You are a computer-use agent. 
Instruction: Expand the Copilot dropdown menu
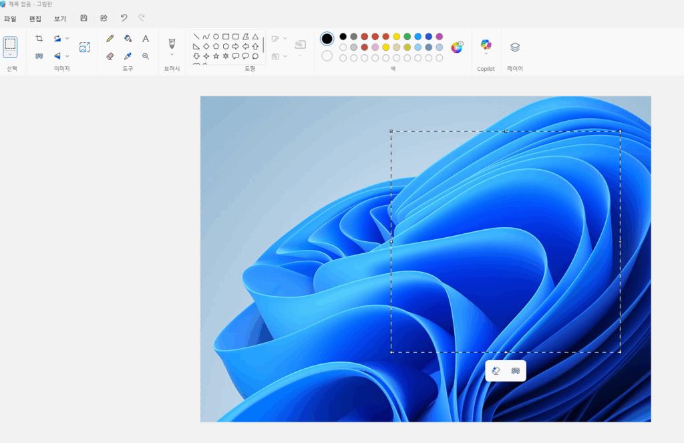[486, 54]
